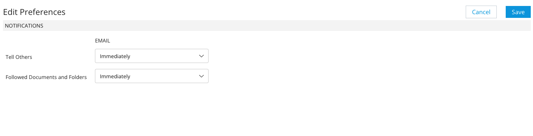Click 'Immediately' text in Tell Others field

(x=115, y=56)
